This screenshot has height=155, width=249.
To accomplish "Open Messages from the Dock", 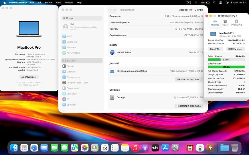I will tap(64, 148).
